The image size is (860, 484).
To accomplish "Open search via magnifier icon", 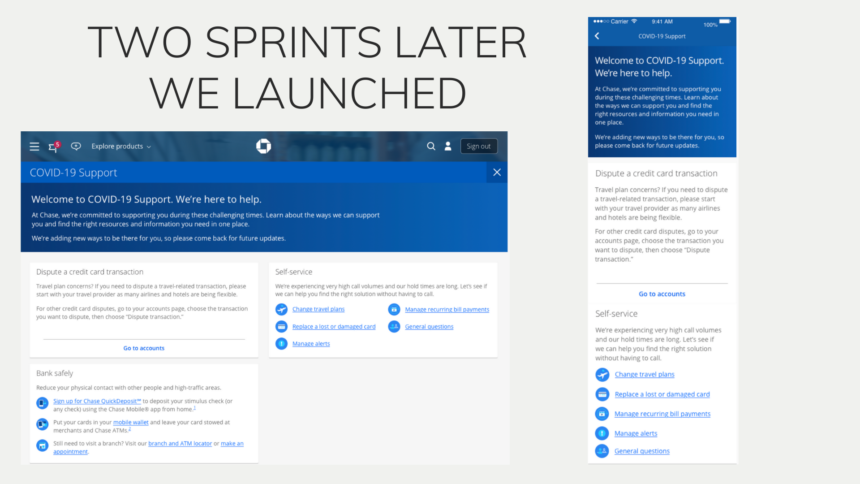I will pos(431,146).
